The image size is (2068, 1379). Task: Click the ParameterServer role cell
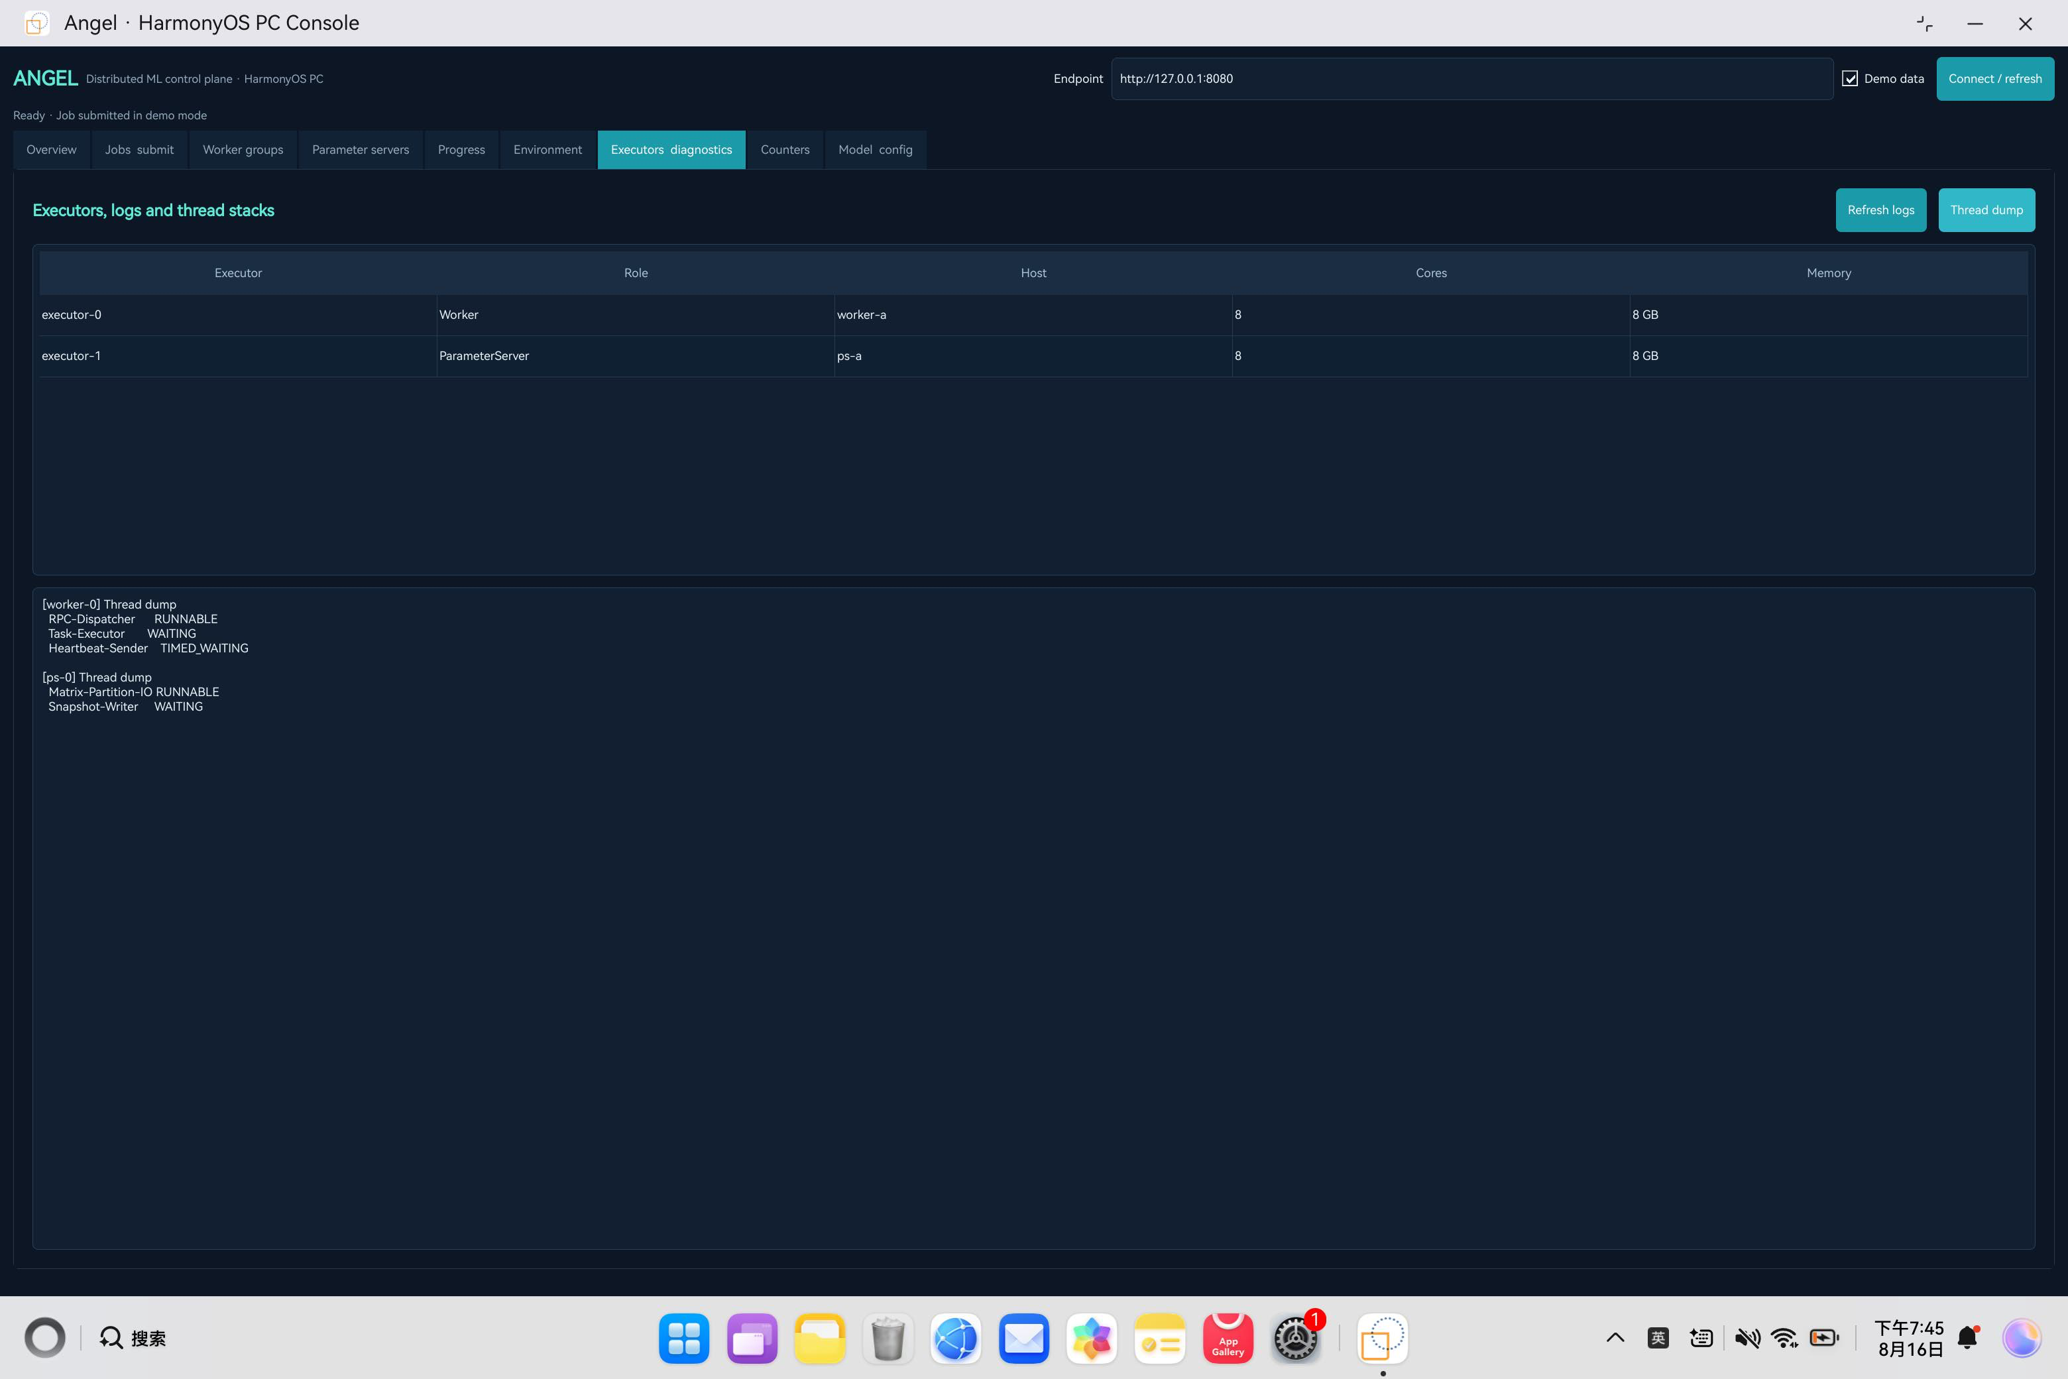(636, 356)
